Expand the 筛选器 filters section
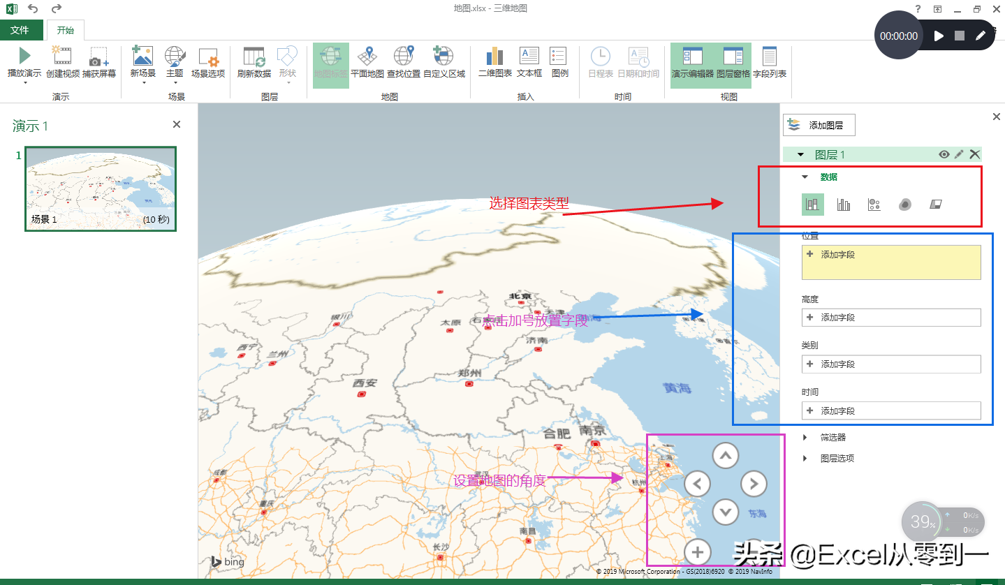 point(833,438)
